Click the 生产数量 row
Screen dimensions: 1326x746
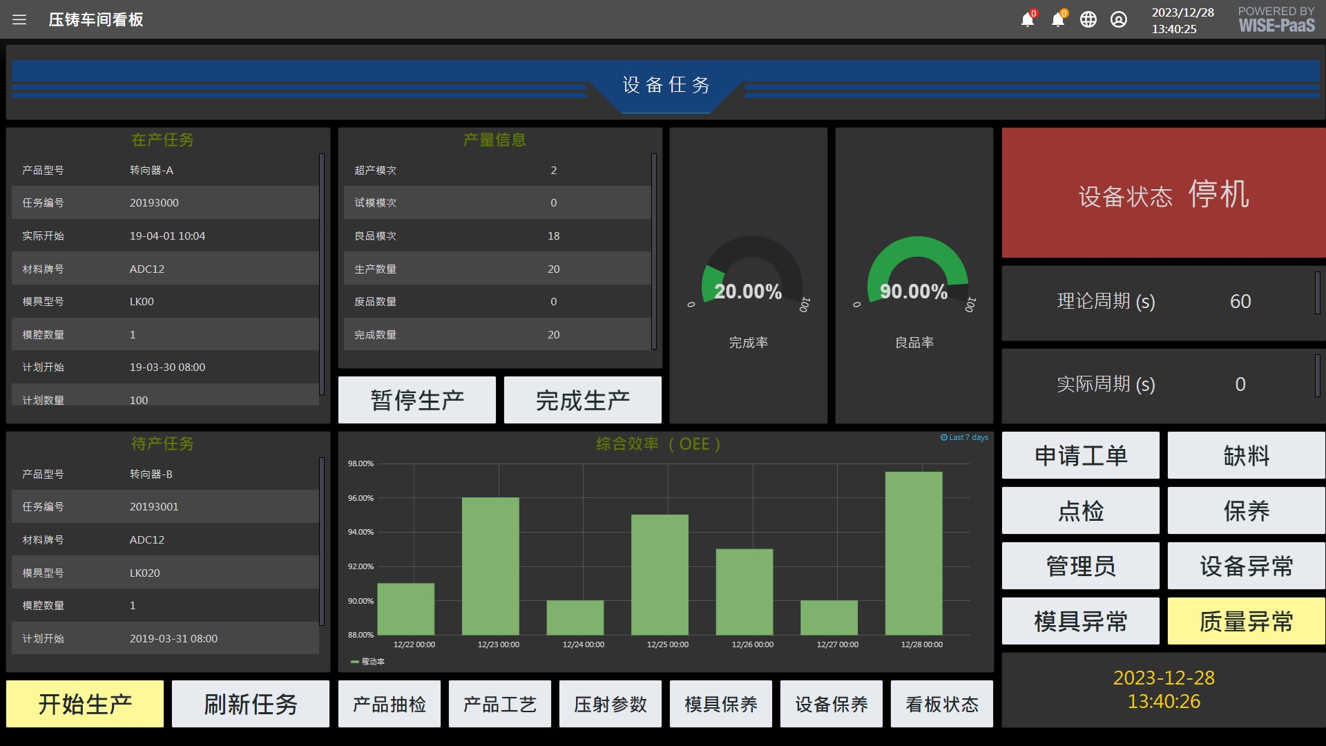[497, 269]
